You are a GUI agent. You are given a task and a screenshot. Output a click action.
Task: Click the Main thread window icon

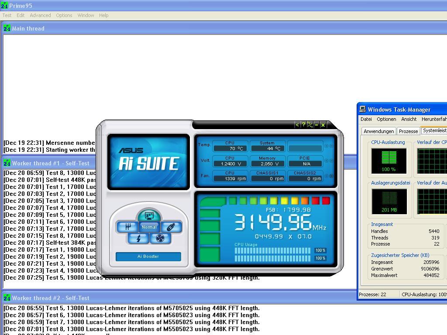coord(7,28)
